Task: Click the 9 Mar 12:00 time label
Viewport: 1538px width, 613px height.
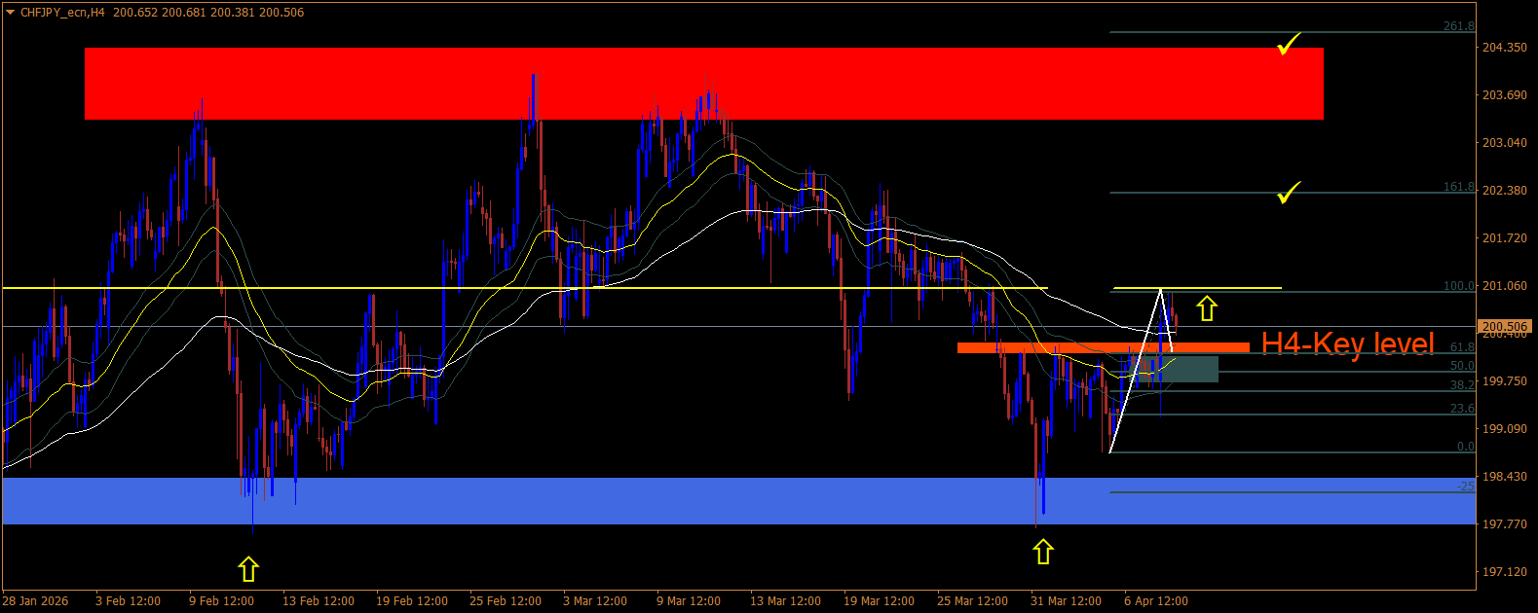Action: 689,600
